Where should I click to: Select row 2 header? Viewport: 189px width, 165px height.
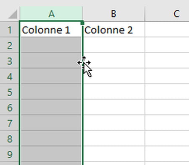pos(9,45)
